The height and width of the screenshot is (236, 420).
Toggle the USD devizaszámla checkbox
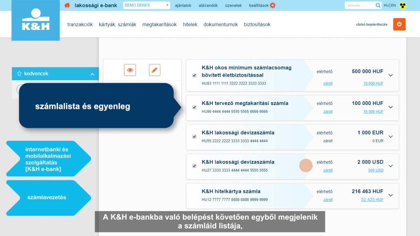tap(194, 166)
